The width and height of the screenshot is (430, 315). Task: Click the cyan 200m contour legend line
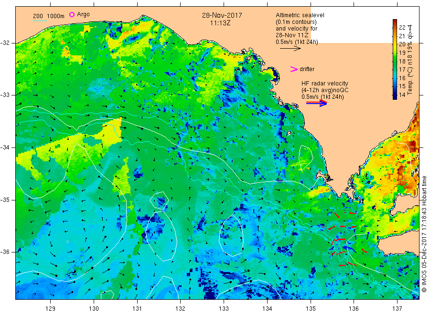[40, 20]
